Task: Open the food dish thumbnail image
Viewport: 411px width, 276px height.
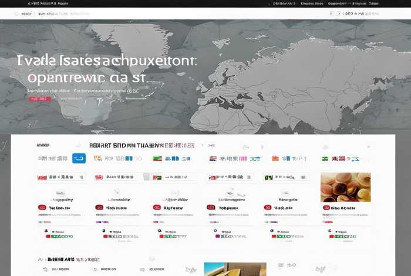Action: point(345,187)
